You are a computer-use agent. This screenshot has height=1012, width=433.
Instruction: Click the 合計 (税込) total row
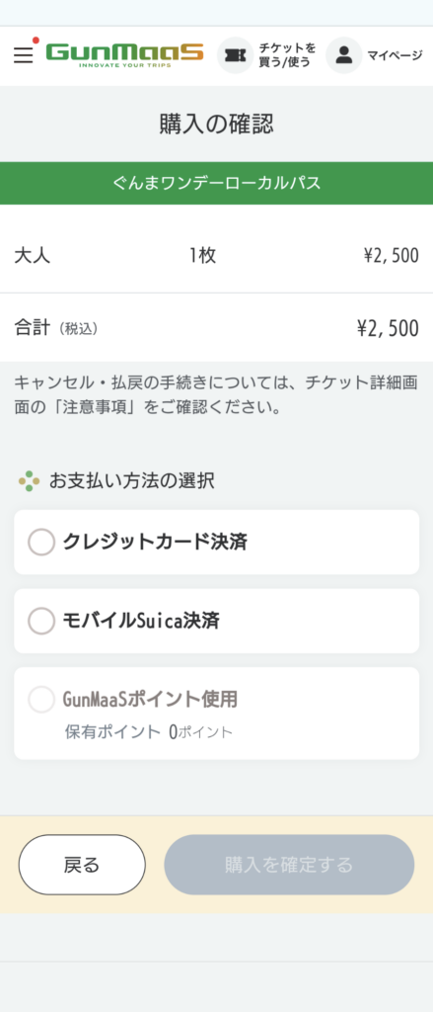tap(217, 328)
